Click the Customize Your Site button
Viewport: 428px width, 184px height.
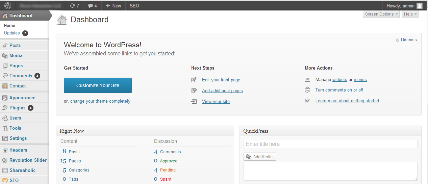click(x=98, y=85)
